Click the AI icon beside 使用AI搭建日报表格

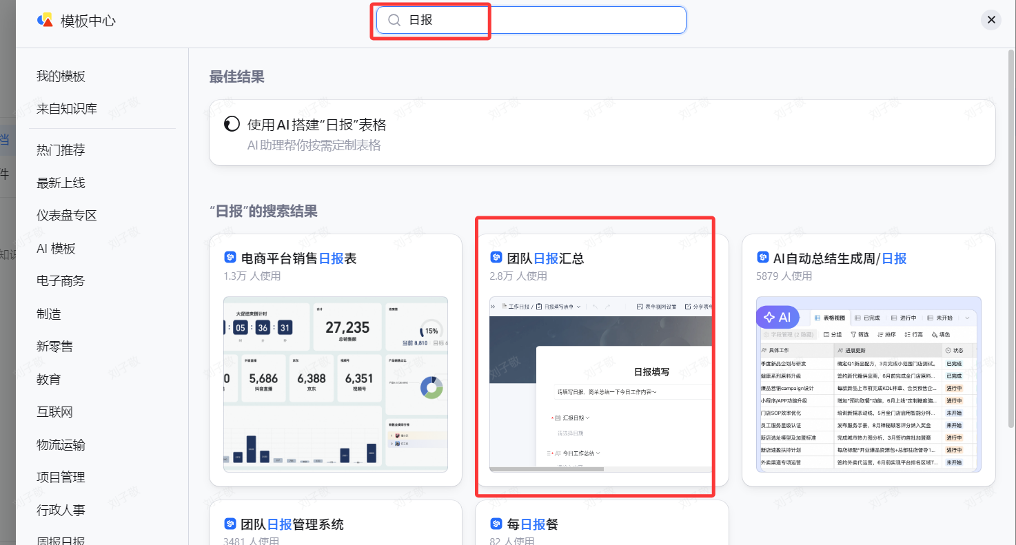point(232,123)
